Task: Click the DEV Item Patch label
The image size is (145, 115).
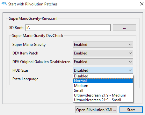Action: click(25, 53)
